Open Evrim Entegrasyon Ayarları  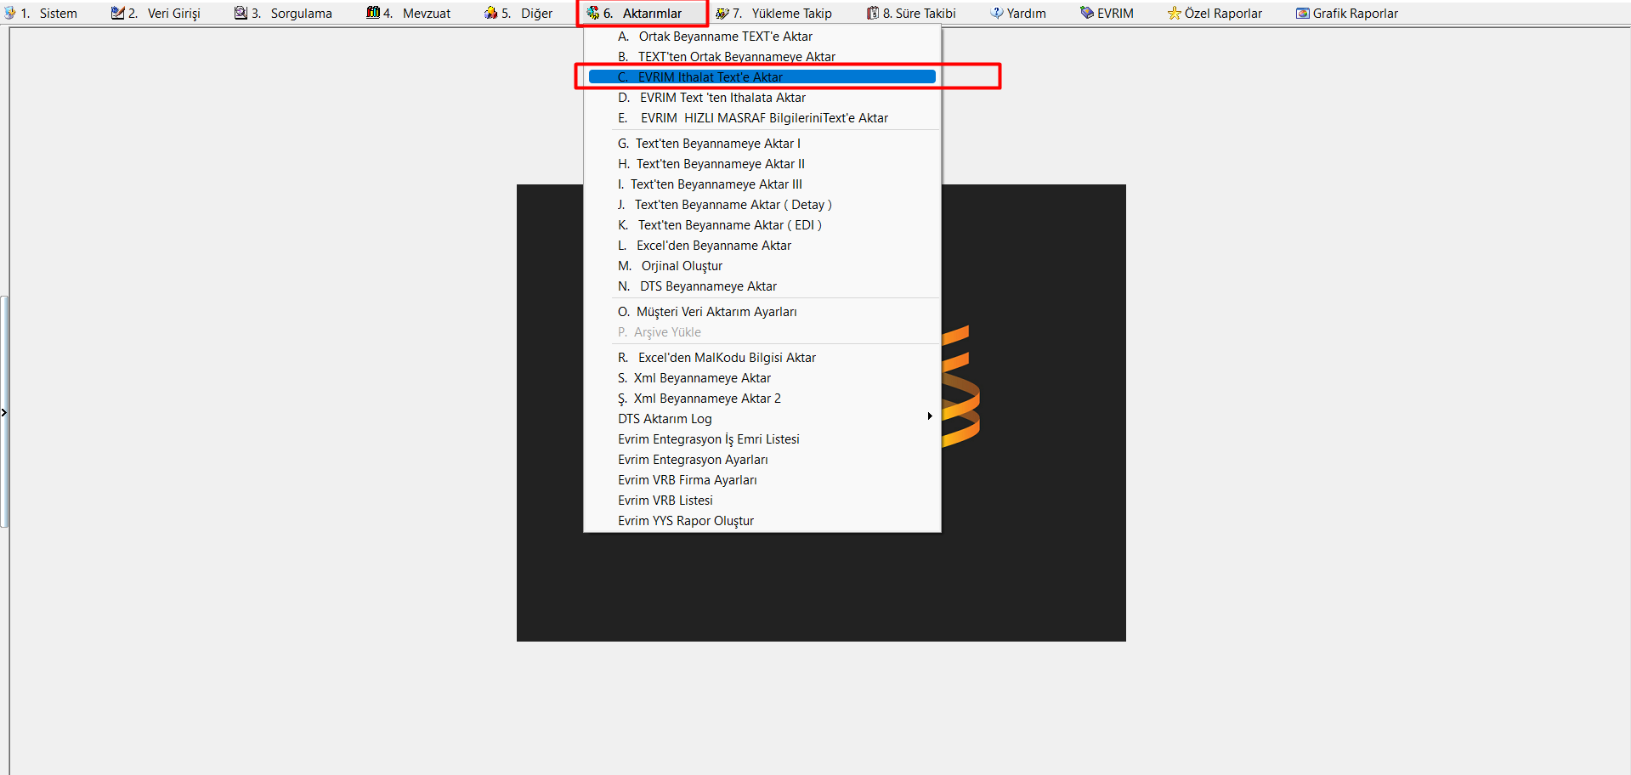click(762, 460)
